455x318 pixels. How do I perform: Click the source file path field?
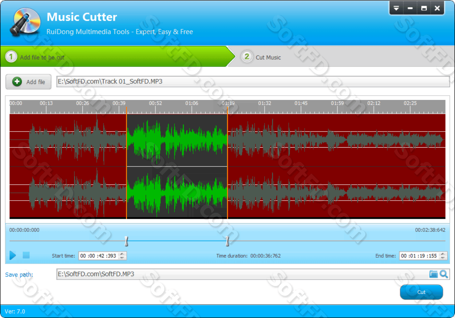click(x=253, y=81)
